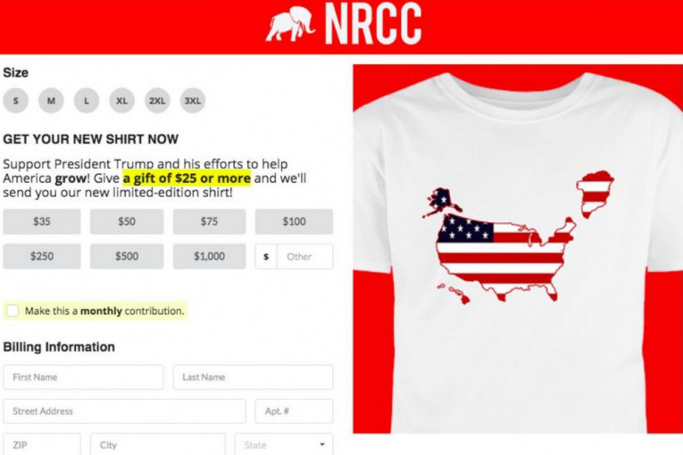Choose the $50 gift amount
This screenshot has height=455, width=683.
127,221
